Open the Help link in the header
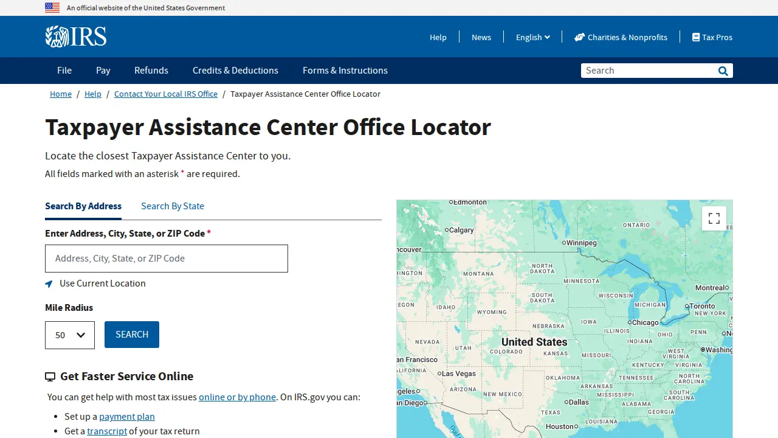 (x=438, y=37)
